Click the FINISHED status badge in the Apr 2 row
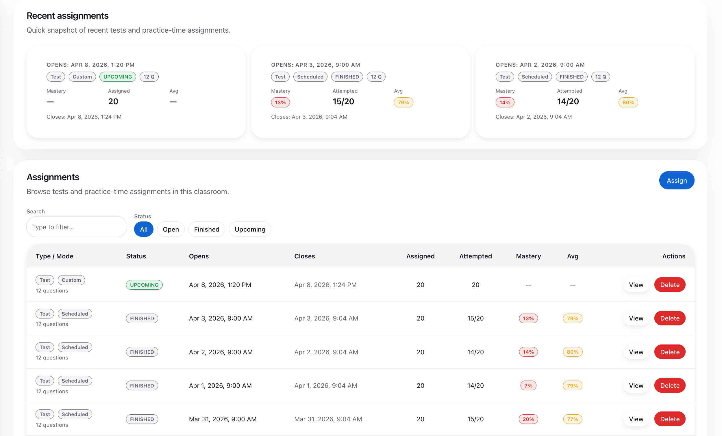The image size is (722, 436). [x=142, y=352]
